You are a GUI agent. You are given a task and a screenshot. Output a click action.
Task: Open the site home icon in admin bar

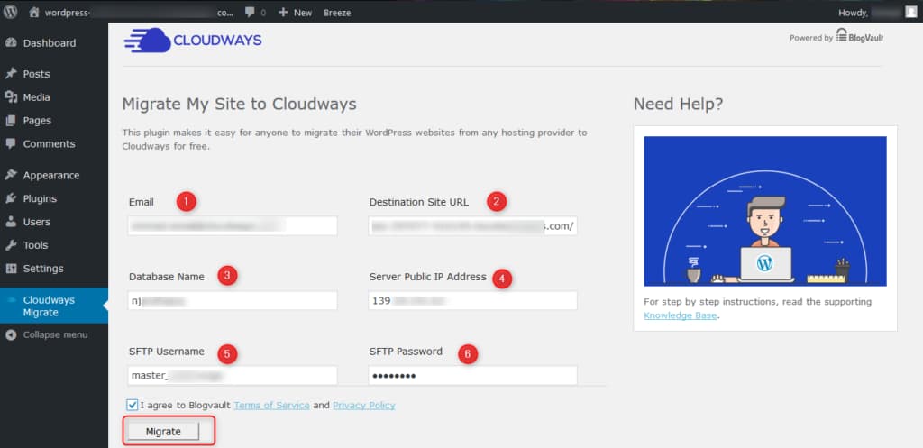(33, 13)
